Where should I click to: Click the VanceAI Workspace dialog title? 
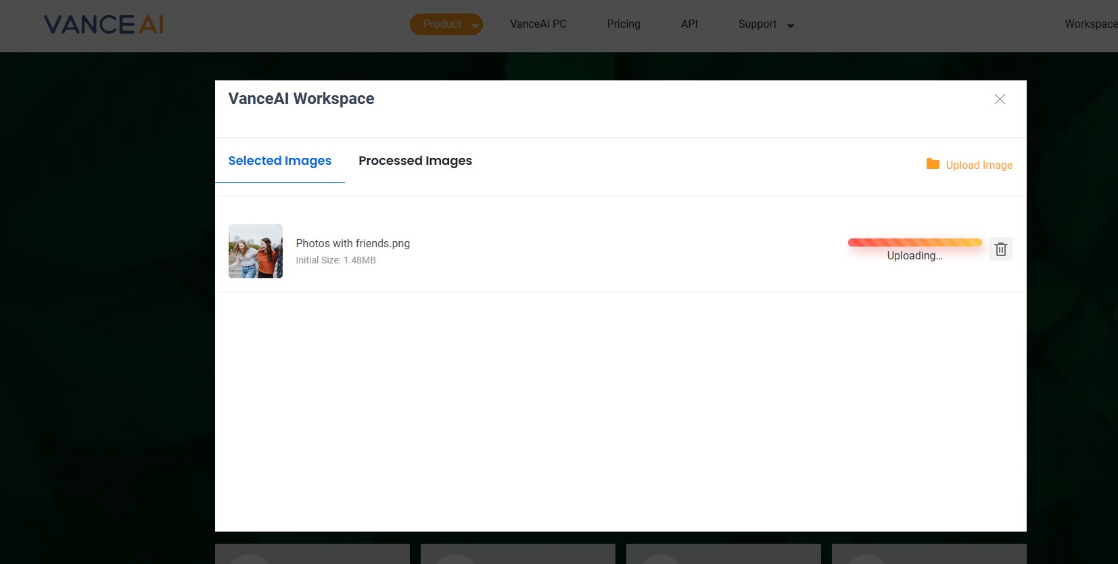[301, 99]
